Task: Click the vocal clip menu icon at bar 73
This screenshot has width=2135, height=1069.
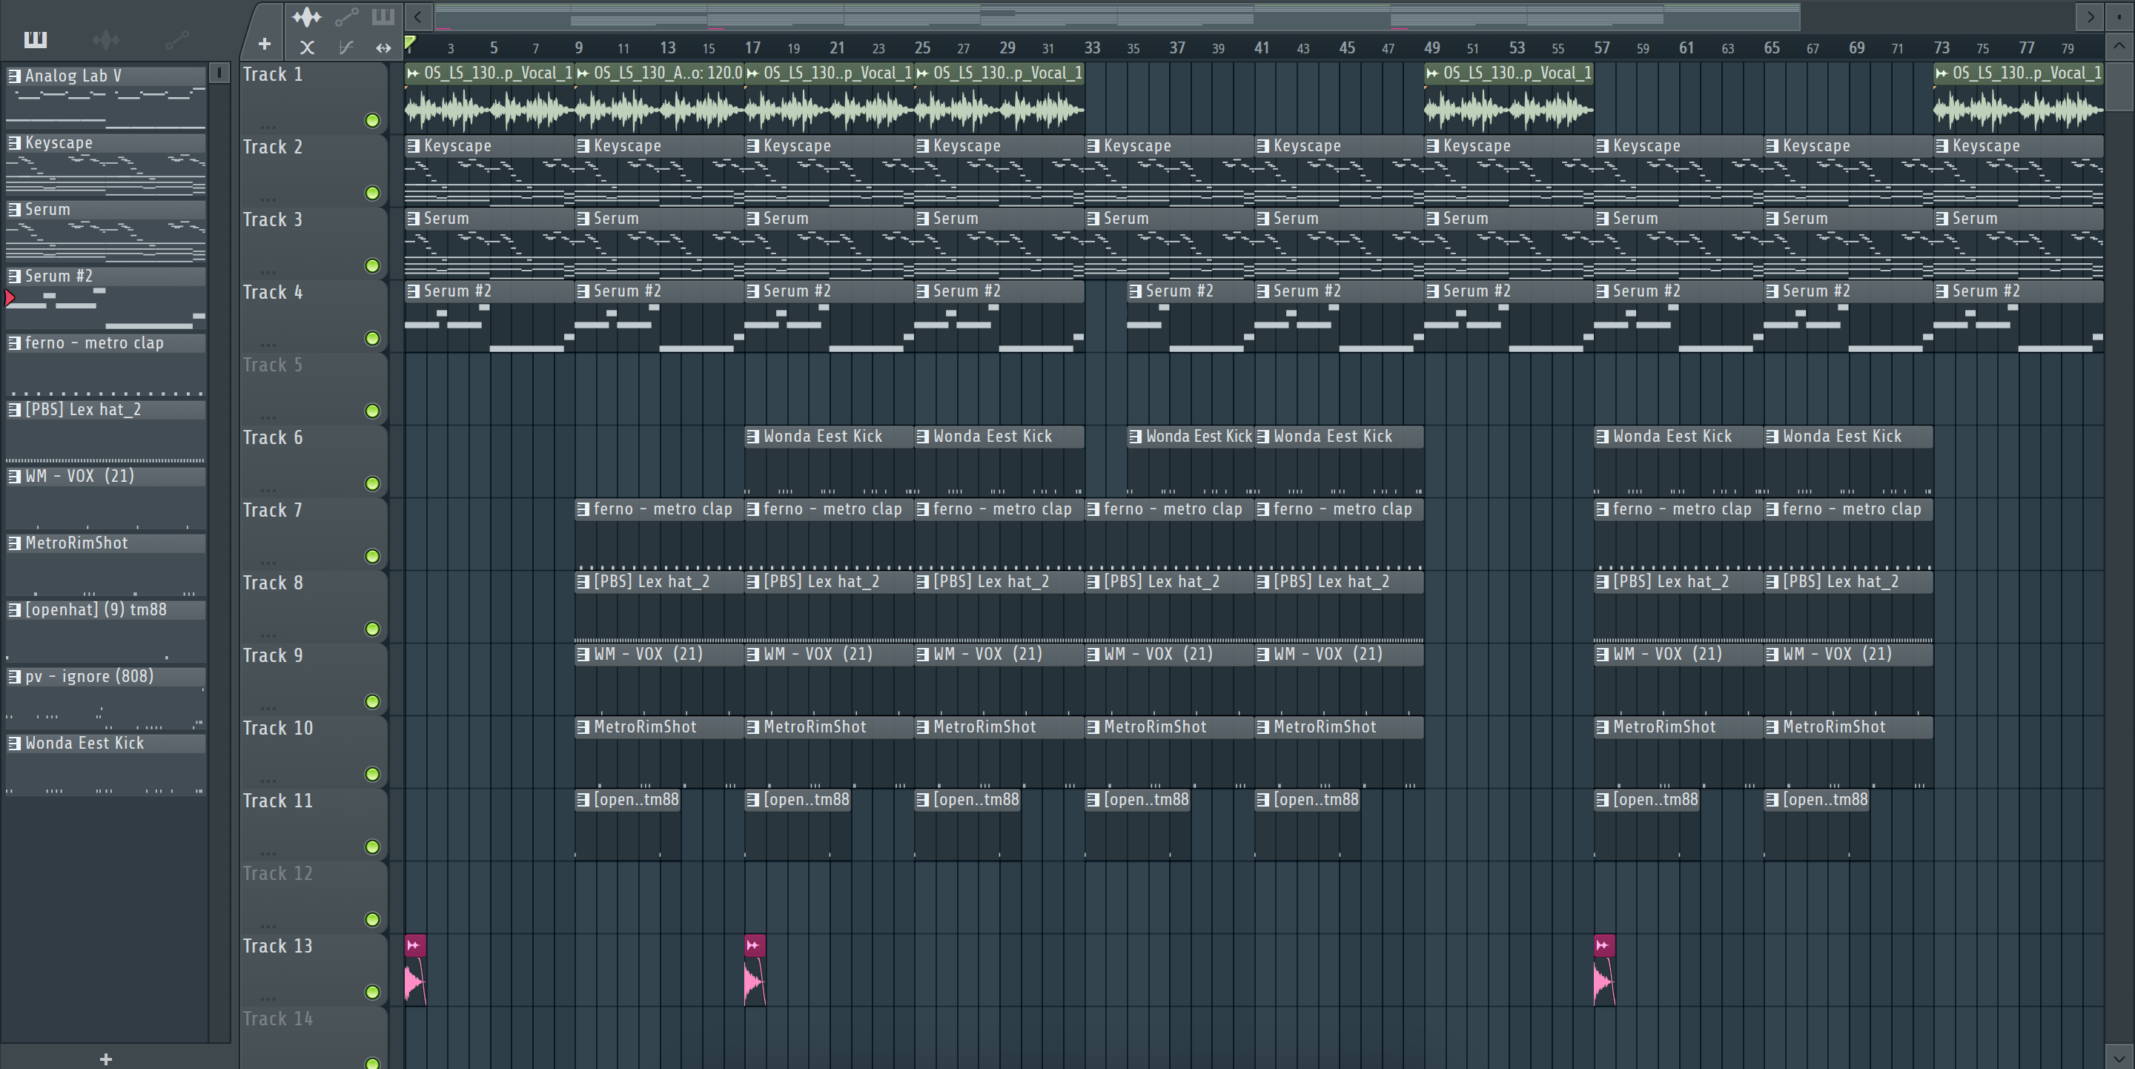Action: point(1942,73)
